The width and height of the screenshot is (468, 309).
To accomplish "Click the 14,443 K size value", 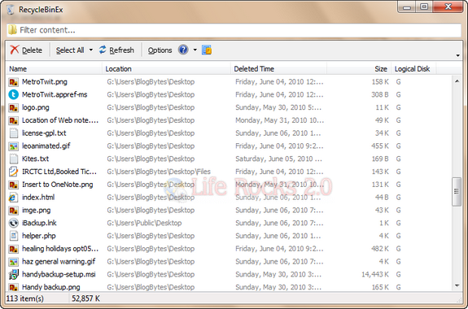I will pos(375,274).
